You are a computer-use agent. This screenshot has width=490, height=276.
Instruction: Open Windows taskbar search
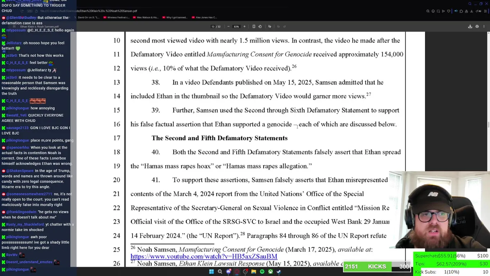220,272
